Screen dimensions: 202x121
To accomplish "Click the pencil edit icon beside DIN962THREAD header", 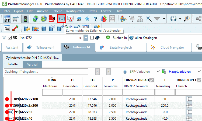I will pos(151,80).
